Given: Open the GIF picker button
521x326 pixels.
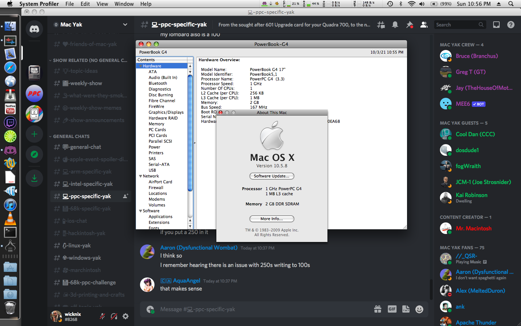Looking at the screenshot, I should click(392, 309).
